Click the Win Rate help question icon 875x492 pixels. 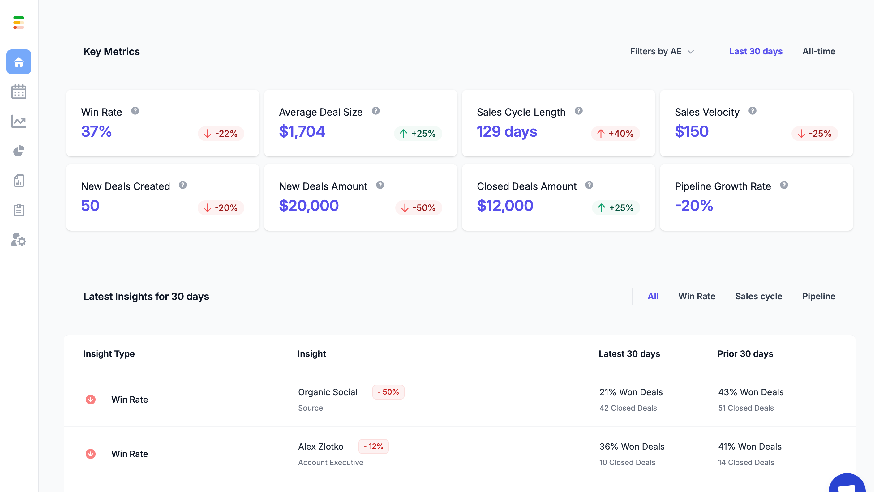pyautogui.click(x=135, y=111)
